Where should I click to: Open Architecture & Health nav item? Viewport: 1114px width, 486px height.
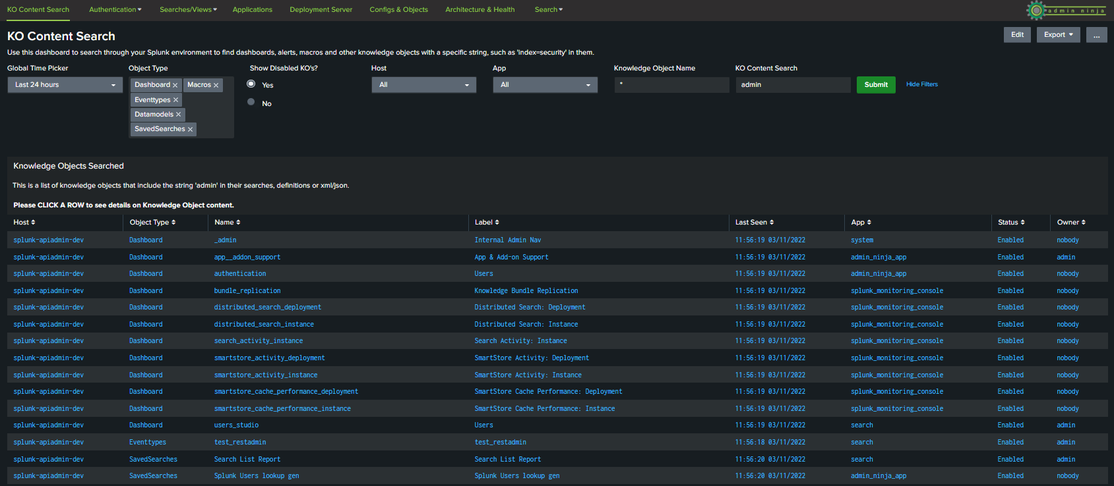pos(480,10)
